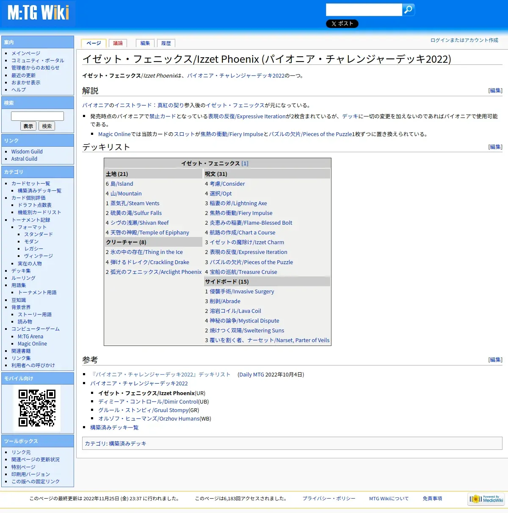
Task: Open グルール・ストンピィ/Gruul Stompy link
Action: pos(144,410)
